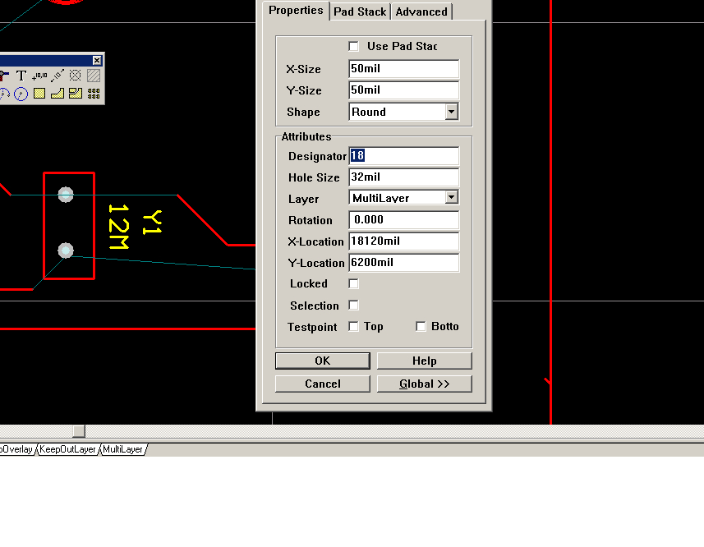Enable the Testpoint Top checkbox
The width and height of the screenshot is (704, 547).
coord(354,326)
